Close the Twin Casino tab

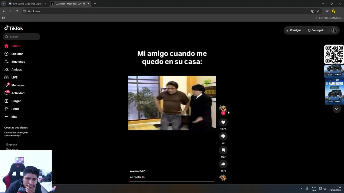coord(46,4)
